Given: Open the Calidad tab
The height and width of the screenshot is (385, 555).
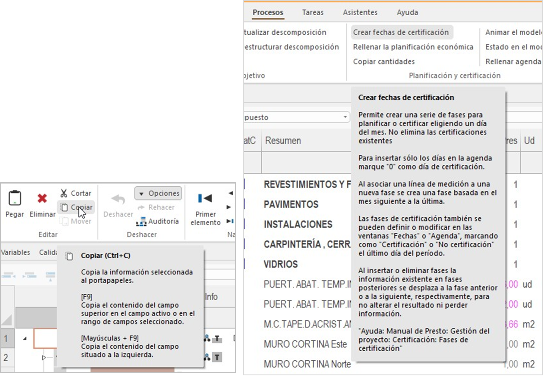Looking at the screenshot, I should 48,252.
